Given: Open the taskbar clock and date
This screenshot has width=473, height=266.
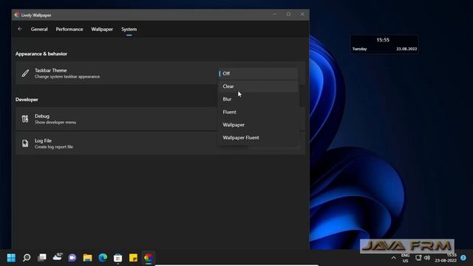Looking at the screenshot, I should point(446,258).
